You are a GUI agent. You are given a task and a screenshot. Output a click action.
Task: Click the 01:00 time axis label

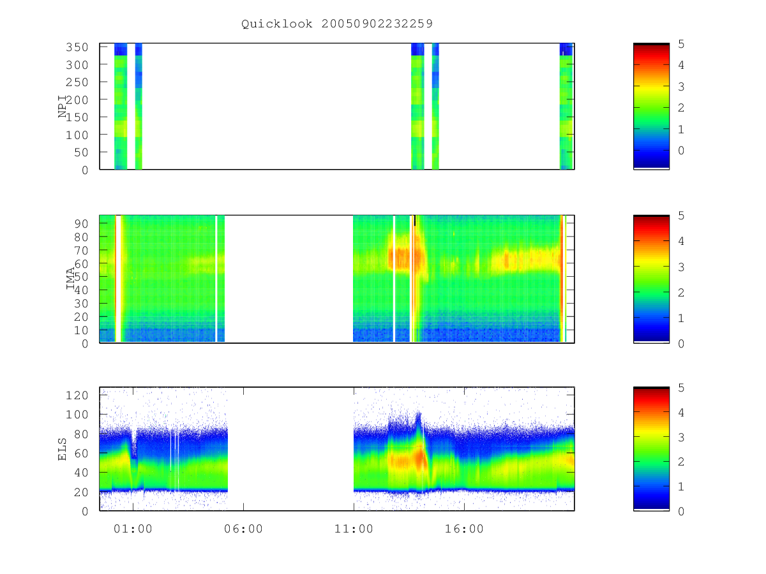click(x=133, y=529)
